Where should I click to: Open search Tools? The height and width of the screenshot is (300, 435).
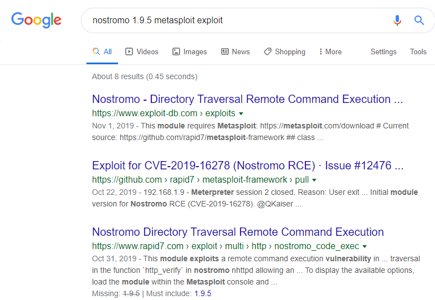pos(418,52)
